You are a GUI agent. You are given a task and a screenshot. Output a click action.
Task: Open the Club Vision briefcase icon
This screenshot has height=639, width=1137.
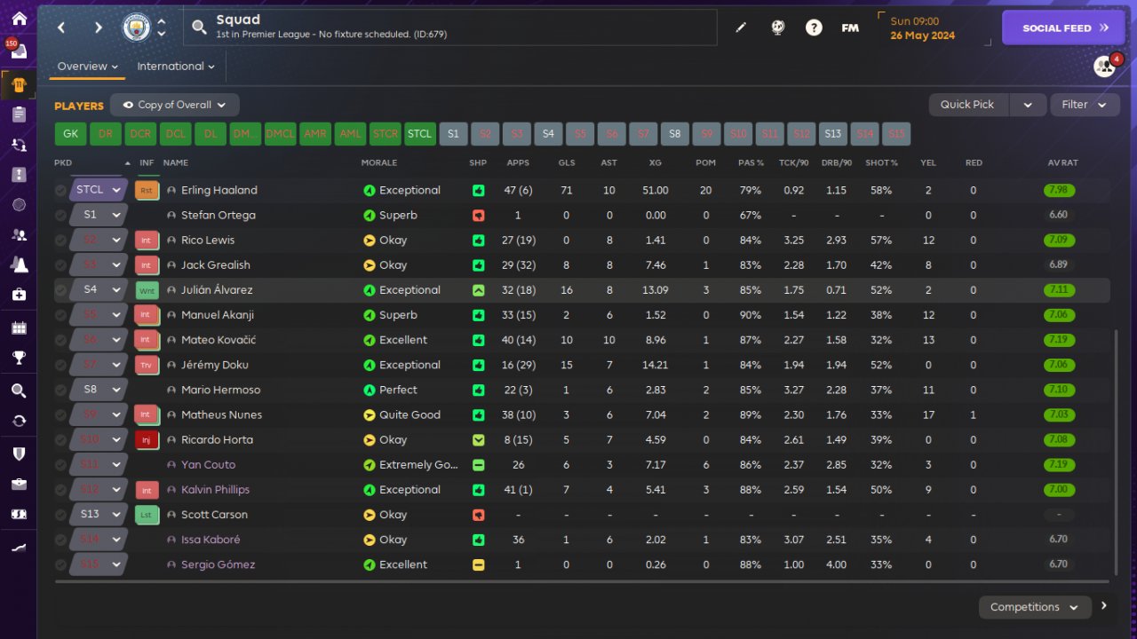click(19, 484)
